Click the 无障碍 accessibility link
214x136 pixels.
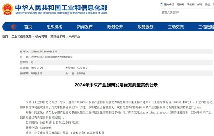pyautogui.click(x=180, y=5)
